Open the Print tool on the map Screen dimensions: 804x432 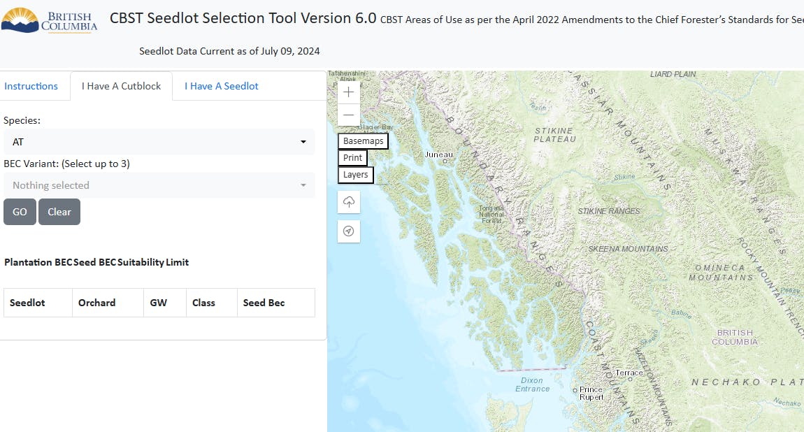click(x=352, y=157)
